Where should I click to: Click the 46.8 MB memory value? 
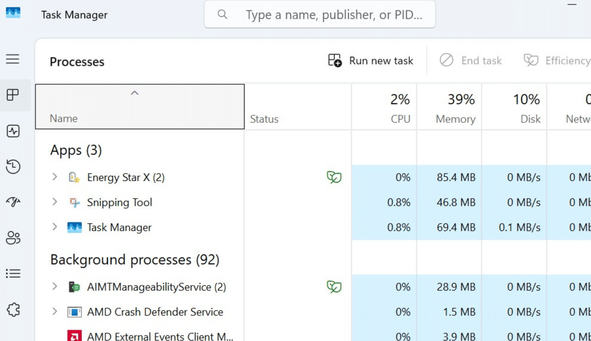[x=456, y=202]
